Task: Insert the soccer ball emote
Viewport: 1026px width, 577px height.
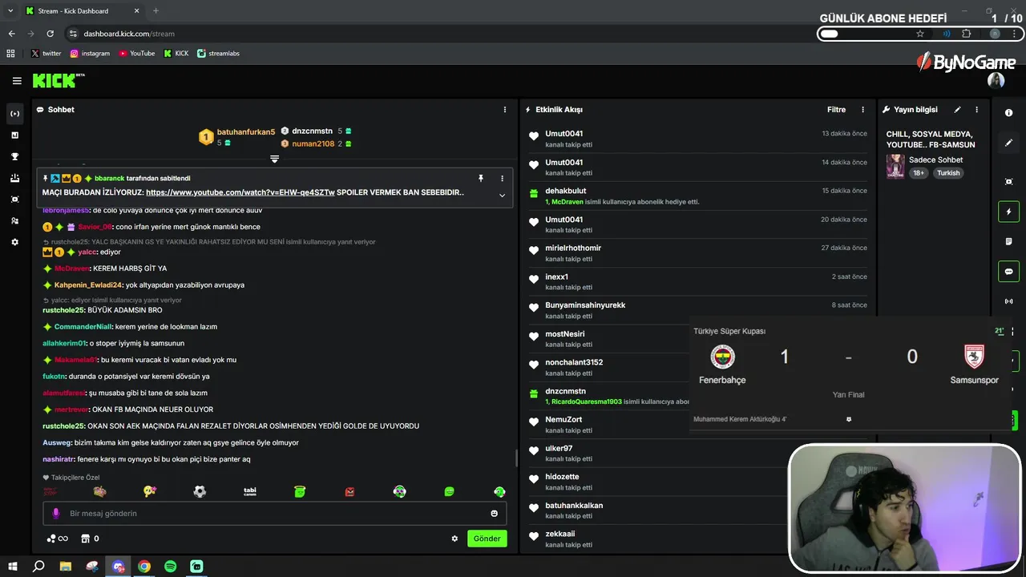Action: click(x=200, y=491)
